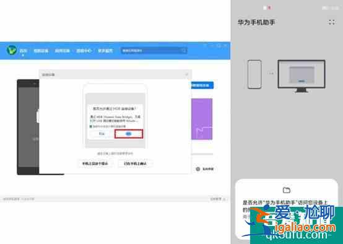Click the version text in HiSuite status bar
Screen dimensions: 343x244
[19, 199]
